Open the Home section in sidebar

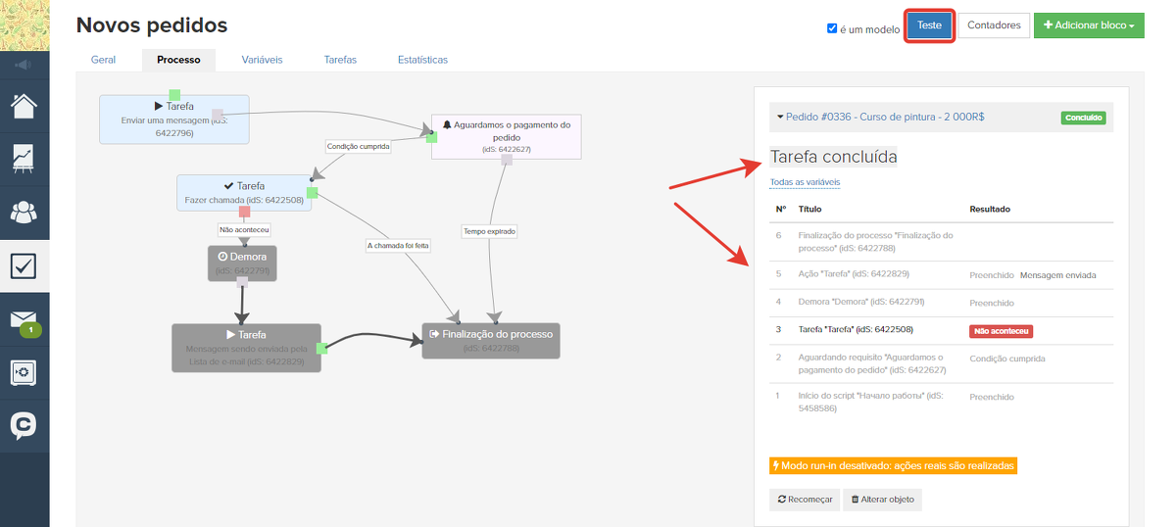24,106
